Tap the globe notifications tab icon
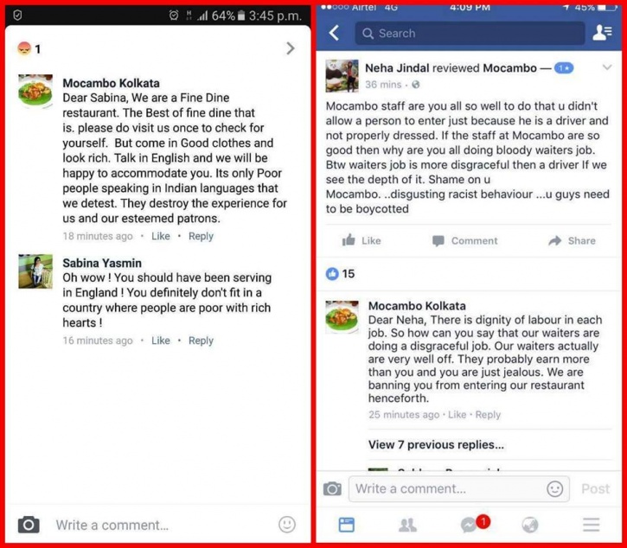The image size is (627, 548). click(530, 525)
